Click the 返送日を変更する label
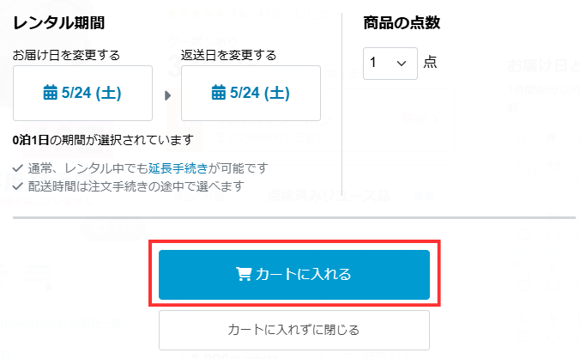The height and width of the screenshot is (359, 580). 228,55
